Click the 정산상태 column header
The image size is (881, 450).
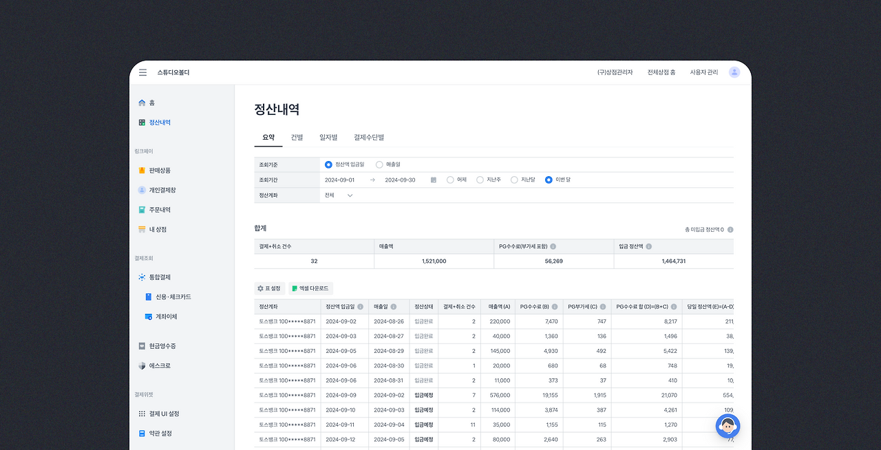[x=423, y=307]
